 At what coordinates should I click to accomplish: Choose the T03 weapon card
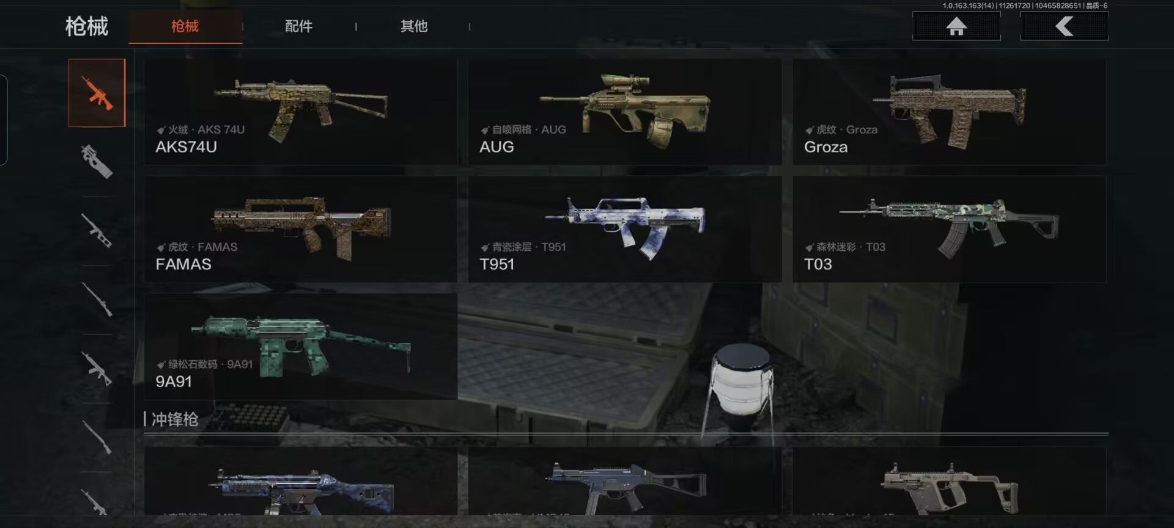pos(949,229)
